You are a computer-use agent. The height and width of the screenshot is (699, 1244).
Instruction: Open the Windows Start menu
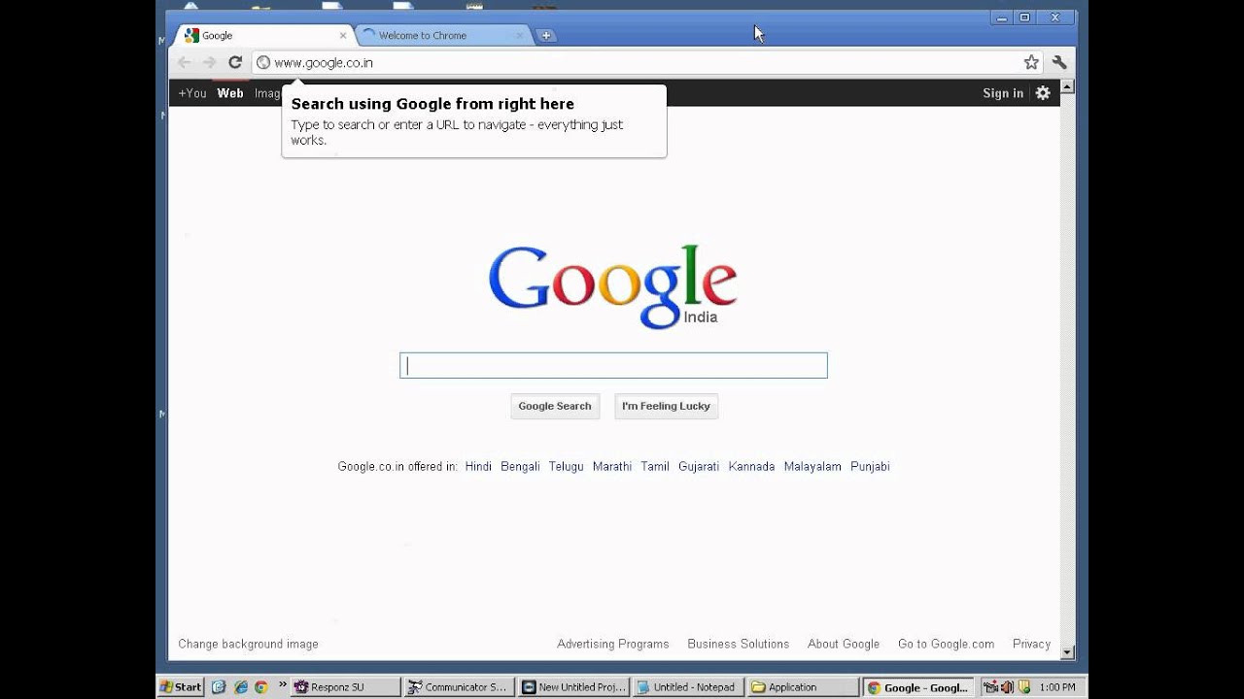(181, 686)
